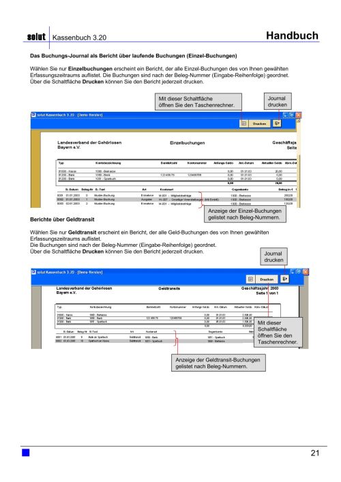Viewport: 341px width, 482px height.
Task: Click the vertical scrollbar of the Einzelbuchungen report
Action: click(x=298, y=163)
